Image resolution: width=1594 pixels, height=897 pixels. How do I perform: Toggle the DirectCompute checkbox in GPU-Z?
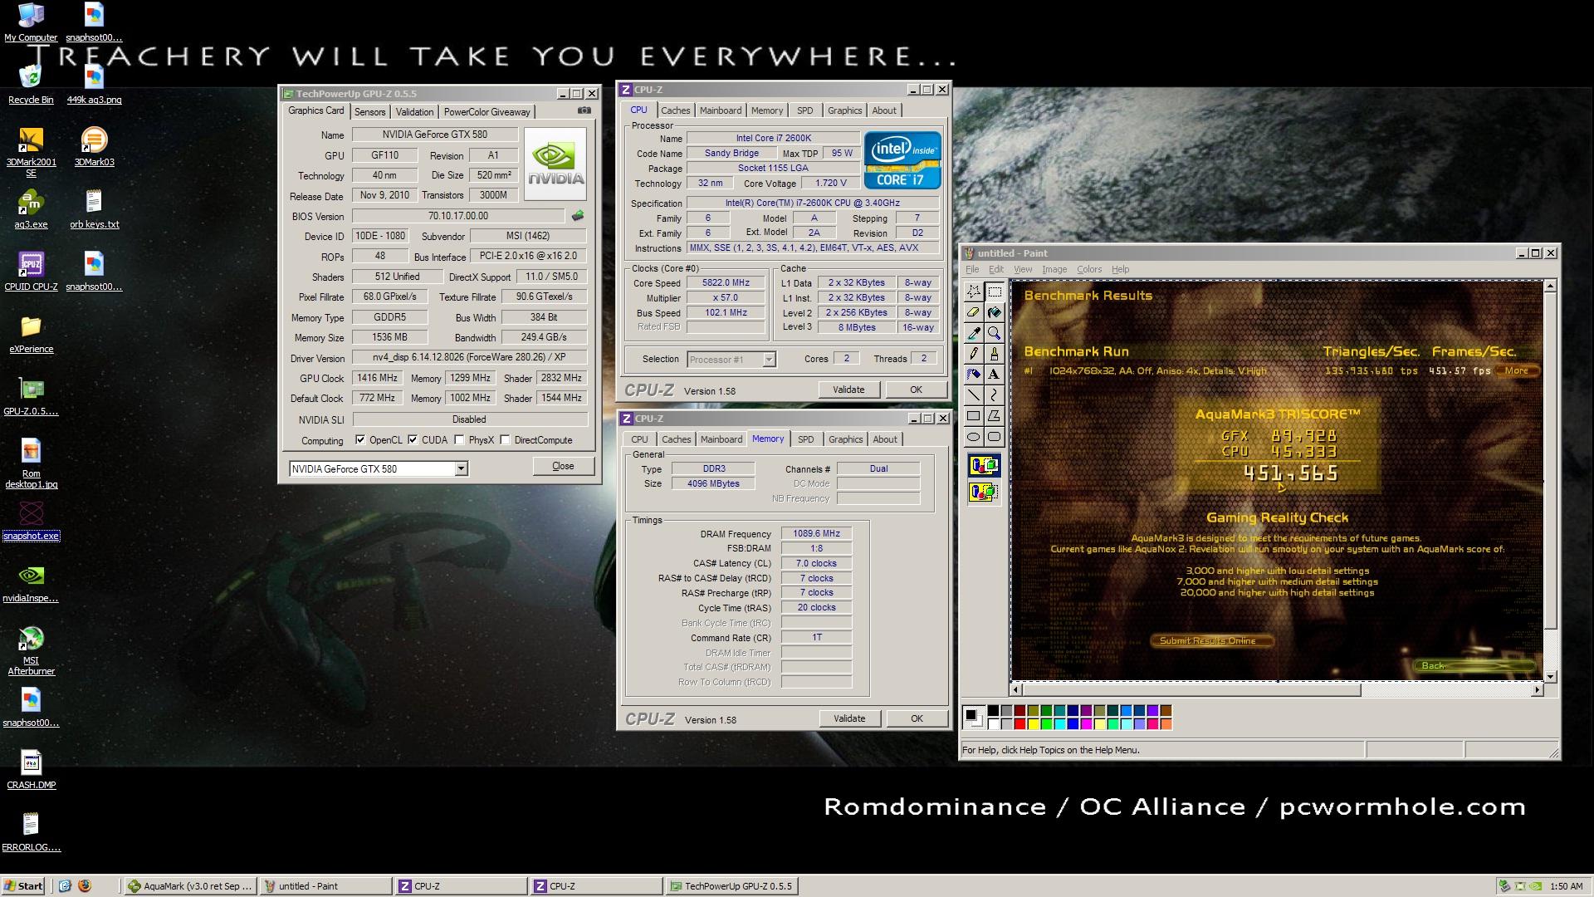(505, 440)
